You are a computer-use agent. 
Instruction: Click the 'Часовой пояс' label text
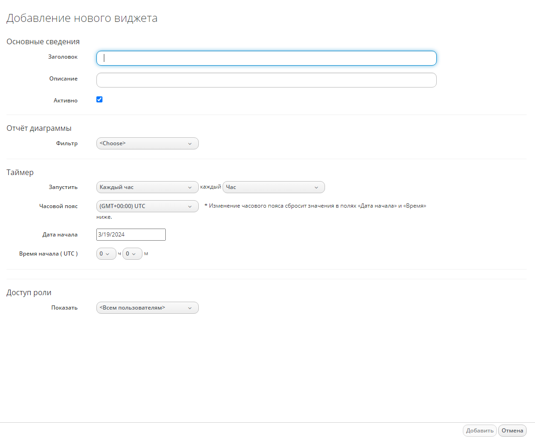(x=58, y=206)
